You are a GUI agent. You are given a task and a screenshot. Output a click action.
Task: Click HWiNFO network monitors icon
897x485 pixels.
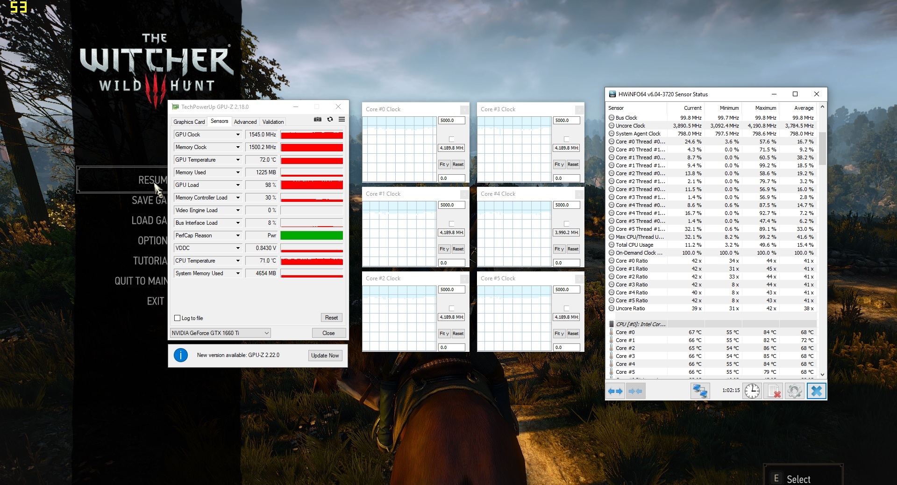click(x=700, y=391)
